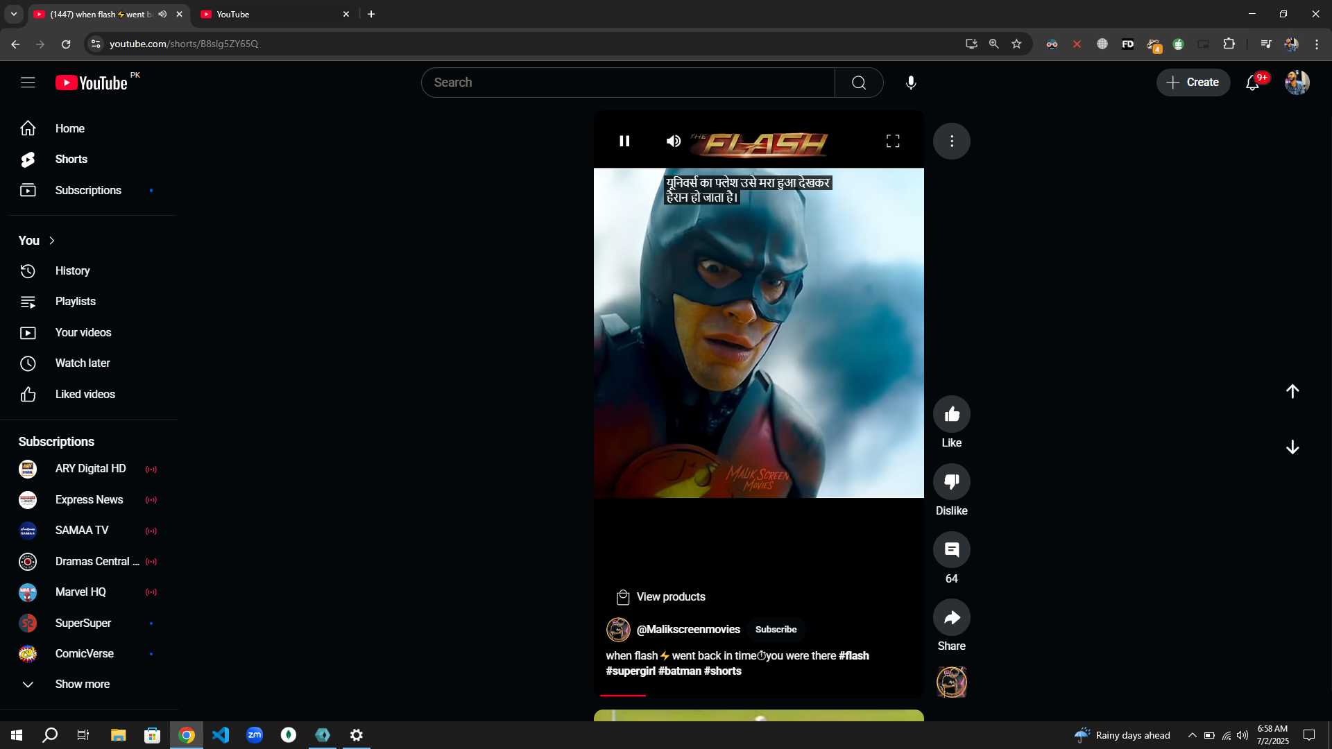Click the #flash hashtag
Screen dimensions: 1332x749
pyautogui.click(x=853, y=656)
